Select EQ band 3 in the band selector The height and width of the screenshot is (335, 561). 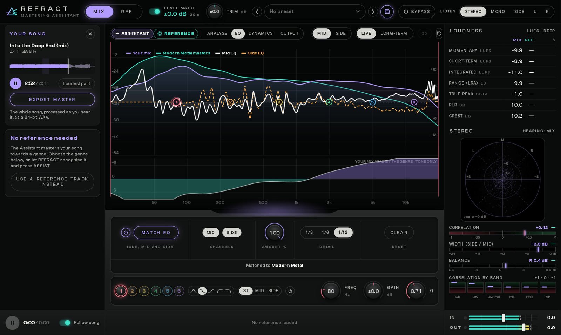click(144, 291)
